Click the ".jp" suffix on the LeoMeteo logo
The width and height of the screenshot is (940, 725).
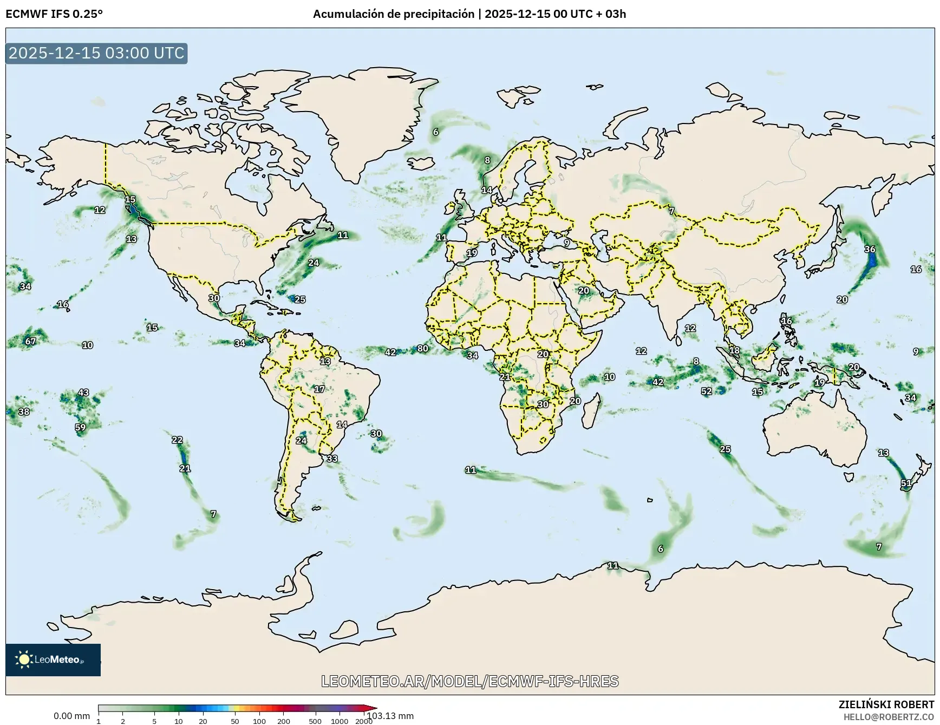pyautogui.click(x=82, y=662)
